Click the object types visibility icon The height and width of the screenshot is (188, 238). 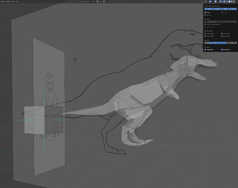pyautogui.click(x=207, y=2)
